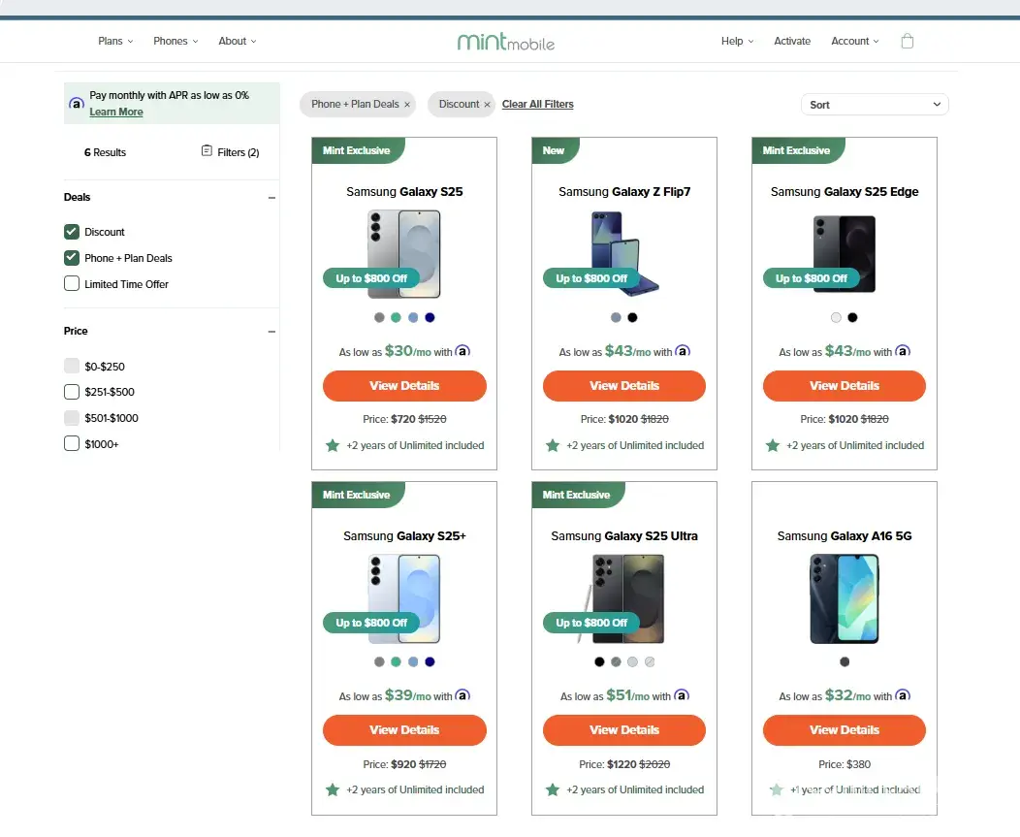The width and height of the screenshot is (1020, 837).
Task: Uncheck the Phone + Plan Deals filter
Action: coord(72,258)
